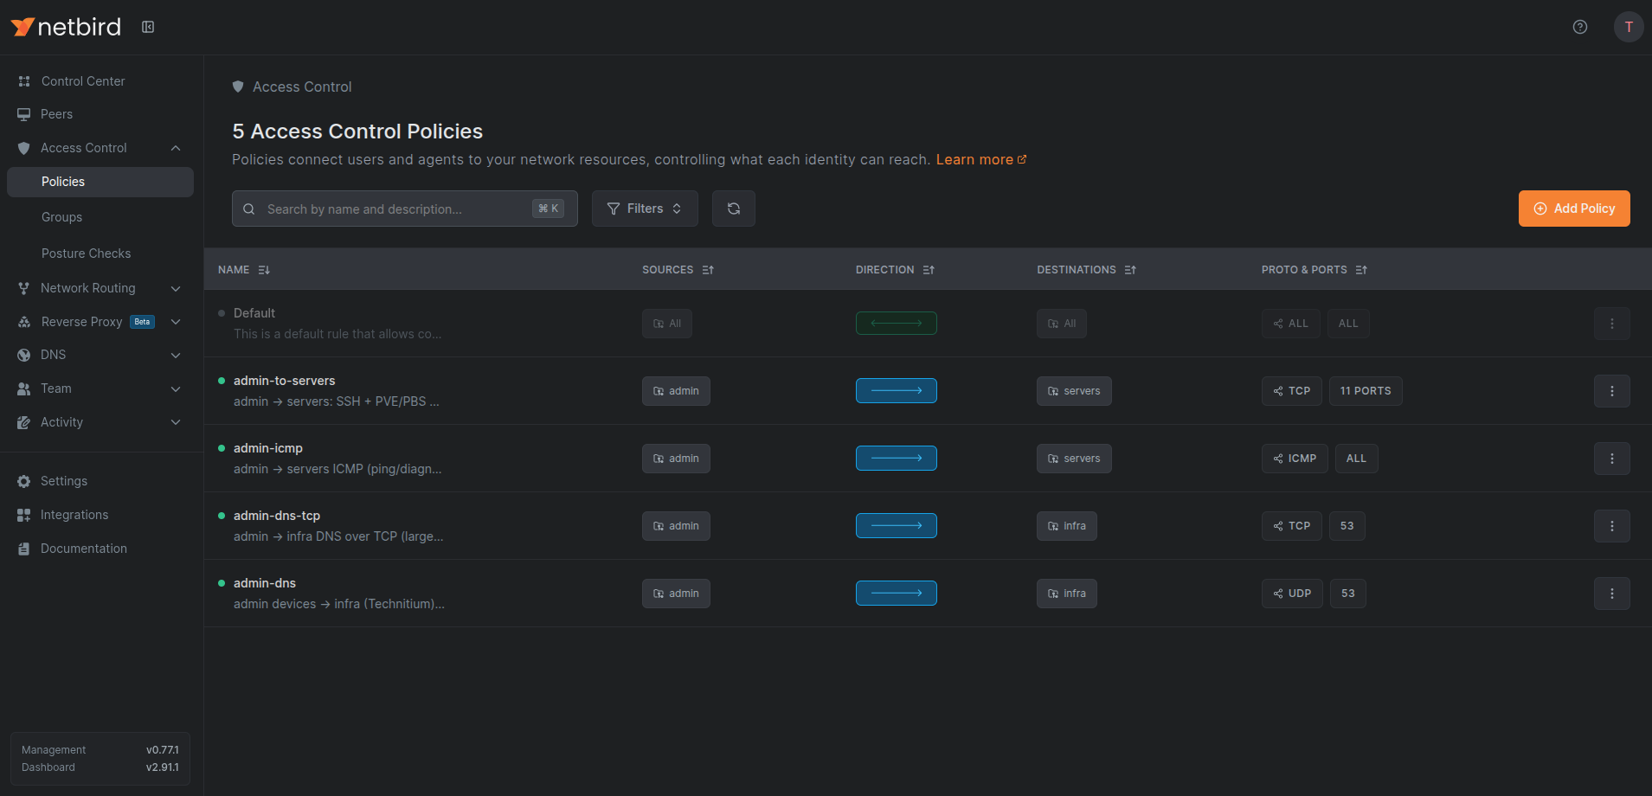Open the admin-dns-tcp policy name
Screen dimensions: 1652x796
(x=277, y=516)
